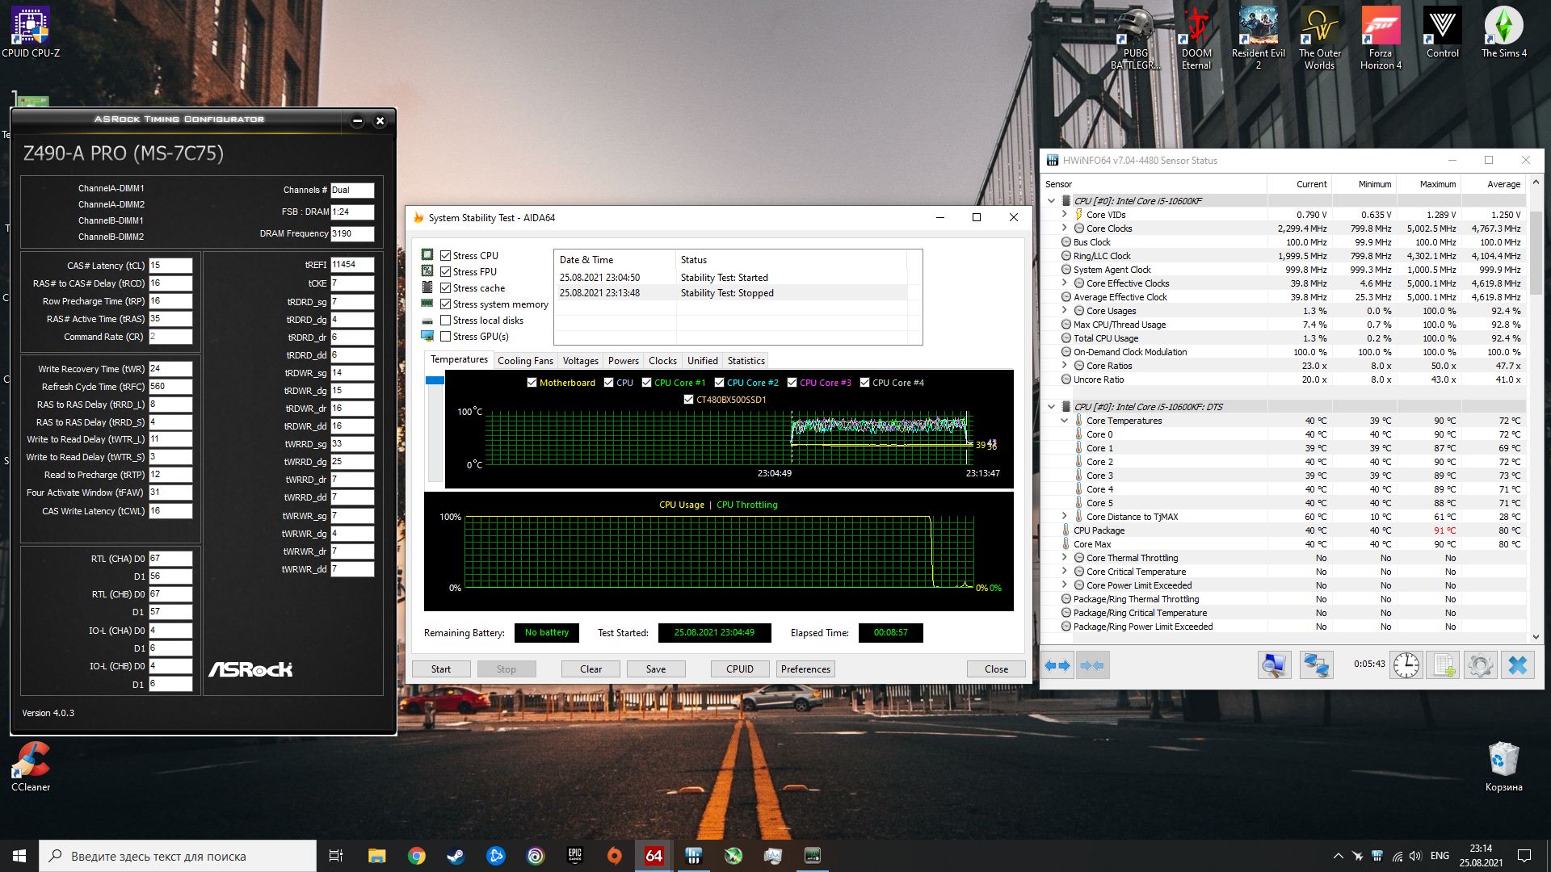
Task: Expand the Core VIDs sensor row
Action: point(1064,215)
